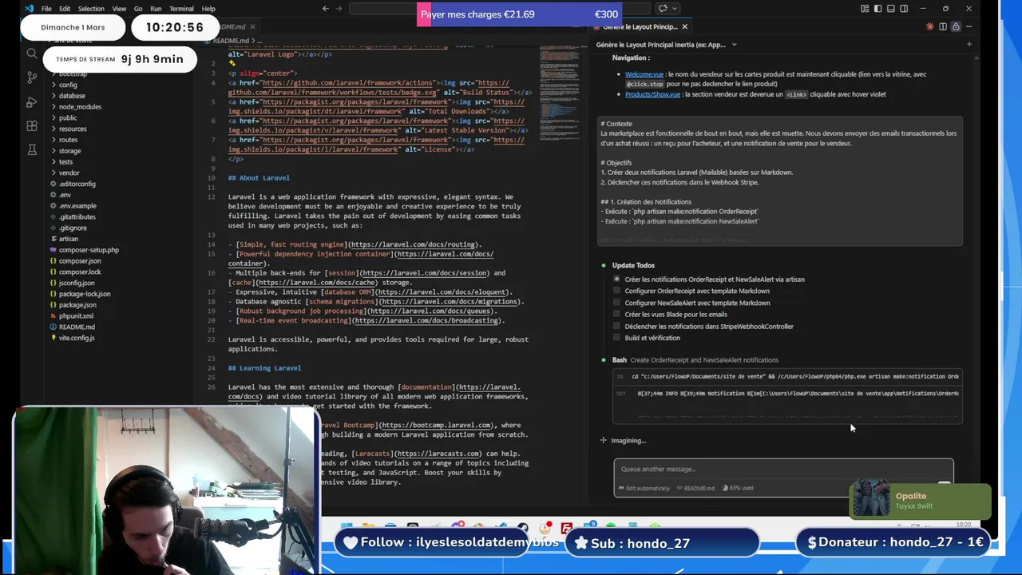Viewport: 1022px width, 575px height.
Task: Expand the session title chevron dropdown
Action: pos(734,45)
